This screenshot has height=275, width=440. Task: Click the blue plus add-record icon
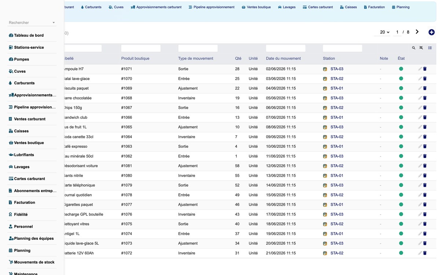(432, 32)
